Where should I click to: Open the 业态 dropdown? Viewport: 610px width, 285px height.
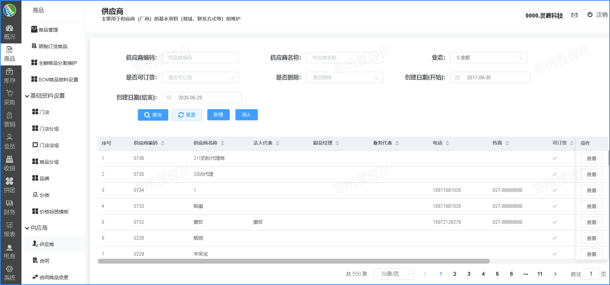[x=489, y=58]
